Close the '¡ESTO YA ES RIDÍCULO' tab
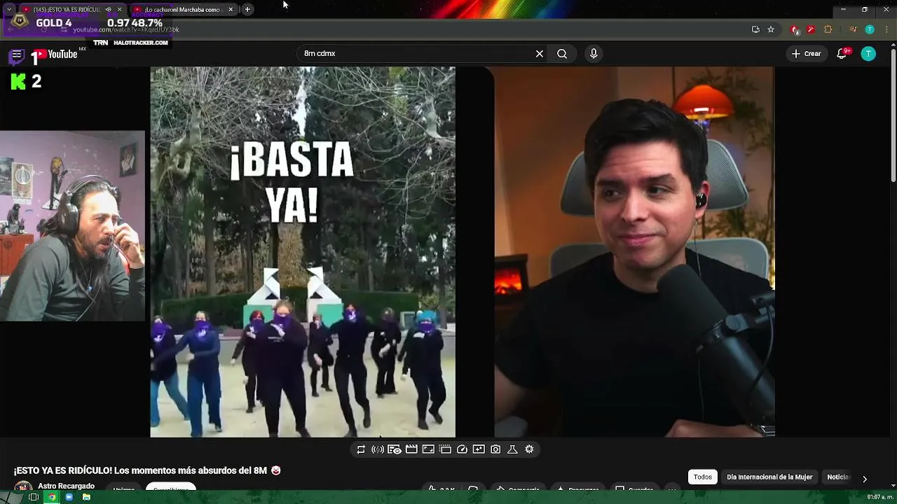 (119, 9)
